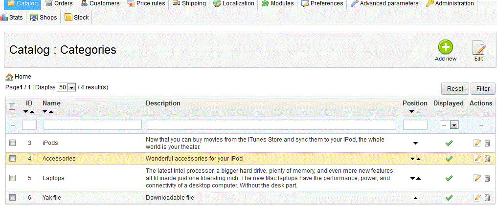Viewport: 497px width, 206px height.
Task: Switch to the Modules tab
Action: pos(278,3)
